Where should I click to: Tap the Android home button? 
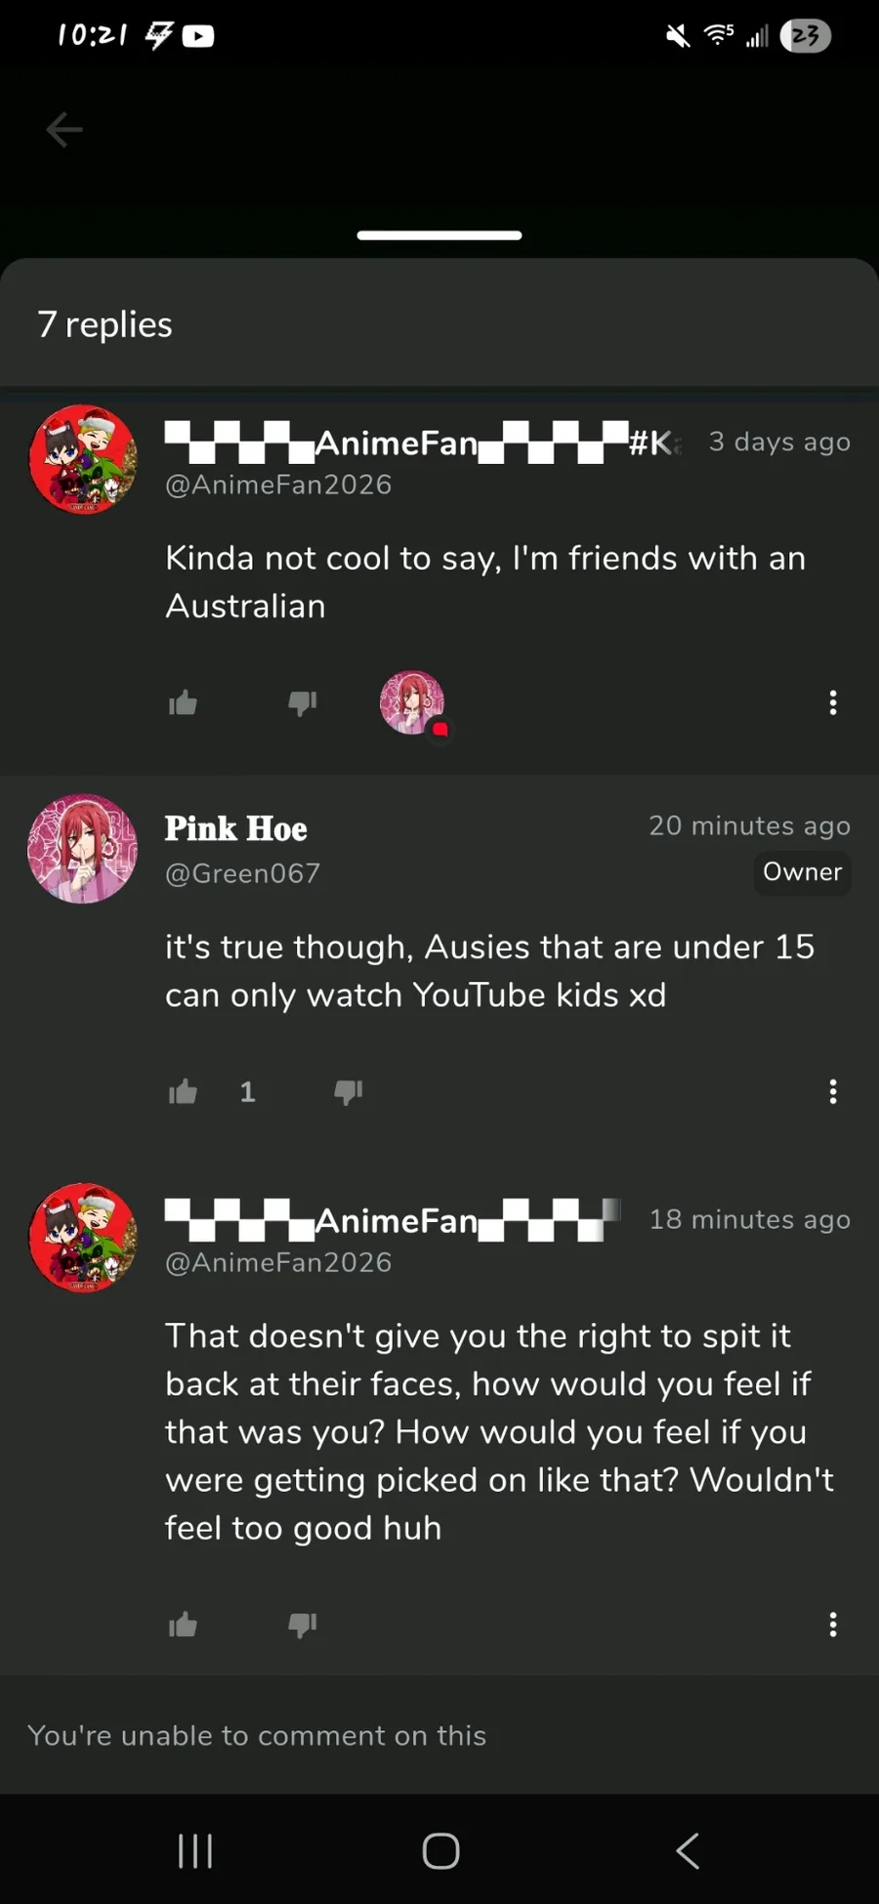[440, 1850]
